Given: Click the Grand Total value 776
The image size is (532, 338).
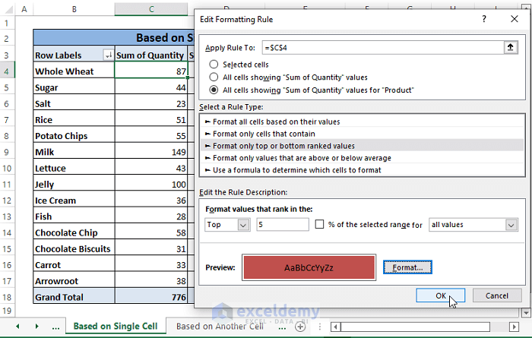Looking at the screenshot, I should coord(151,297).
